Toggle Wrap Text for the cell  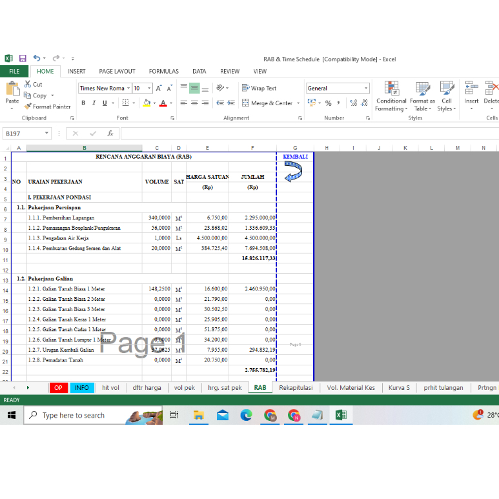point(259,88)
